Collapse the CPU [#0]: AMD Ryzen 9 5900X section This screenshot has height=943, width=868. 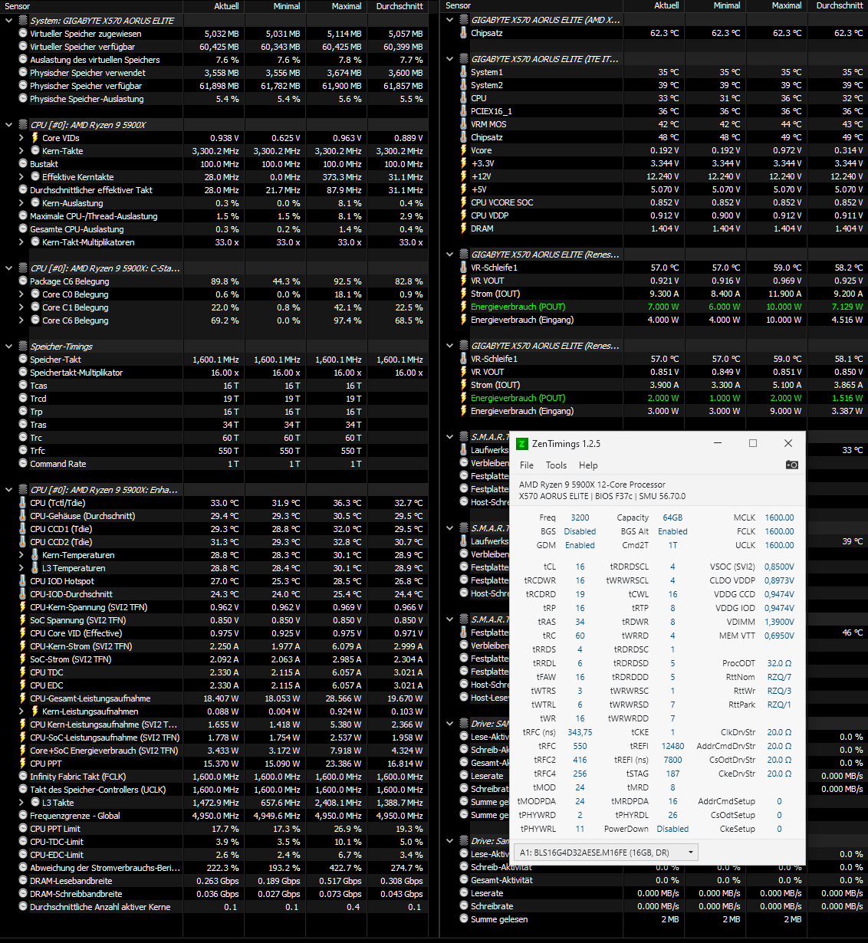click(8, 124)
